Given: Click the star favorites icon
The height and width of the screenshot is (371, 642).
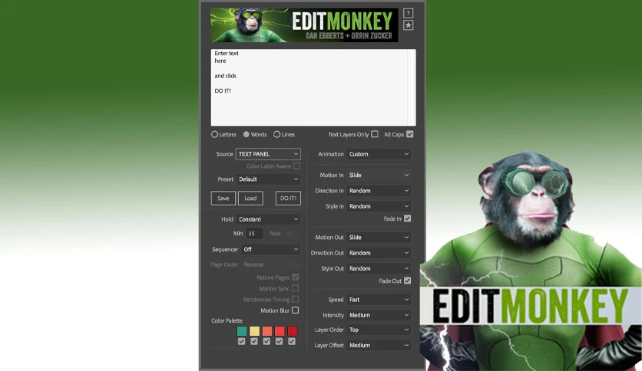Looking at the screenshot, I should click(x=409, y=25).
